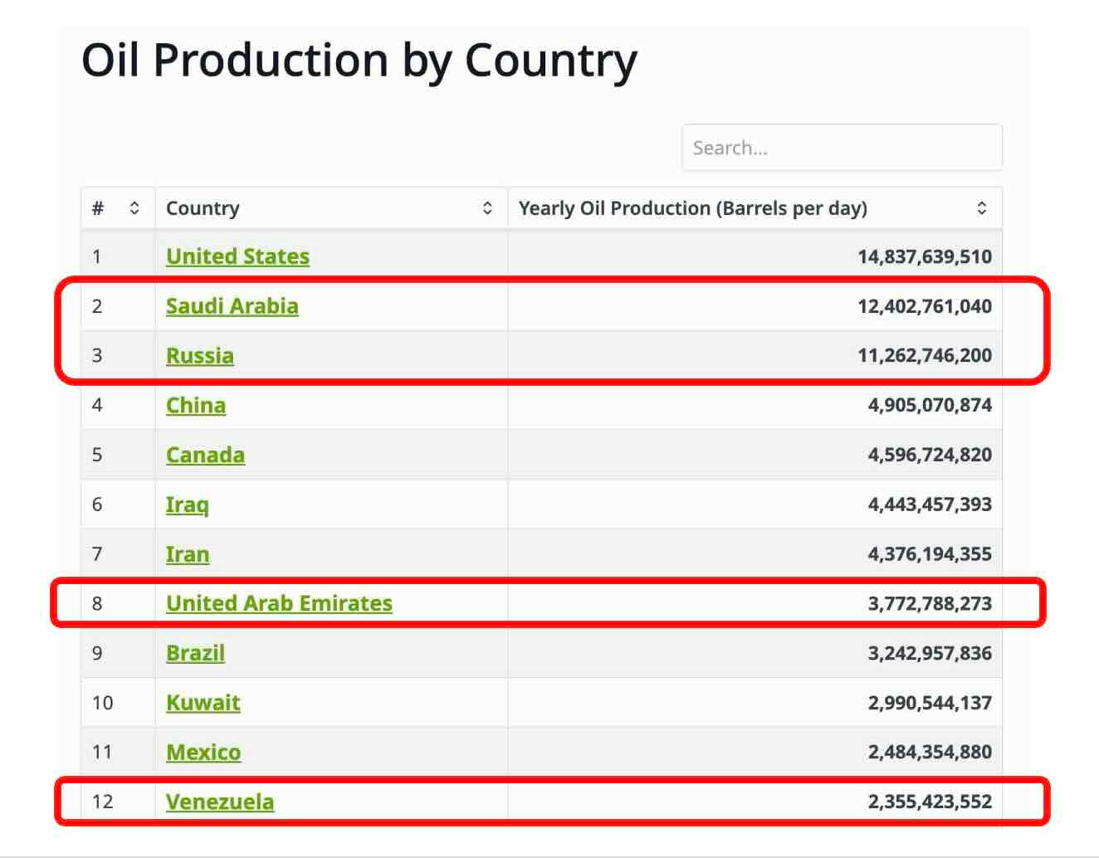Select value 4,376,194,355 for Iran

930,554
